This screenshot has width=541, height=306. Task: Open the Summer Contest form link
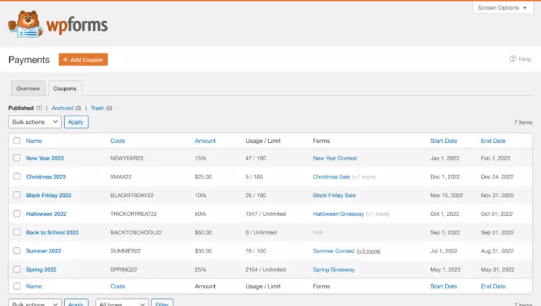[x=334, y=251]
